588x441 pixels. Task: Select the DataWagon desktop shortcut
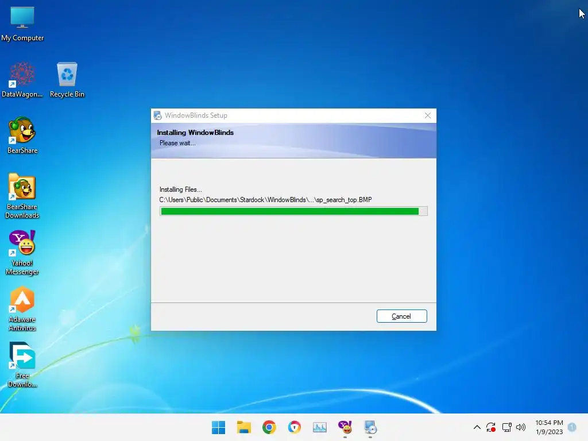pyautogui.click(x=22, y=80)
